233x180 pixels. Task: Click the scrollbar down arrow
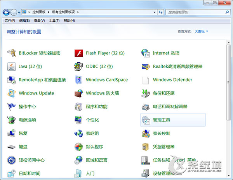(229, 176)
